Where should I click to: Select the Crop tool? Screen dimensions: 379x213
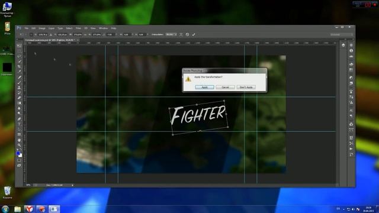(x=19, y=66)
